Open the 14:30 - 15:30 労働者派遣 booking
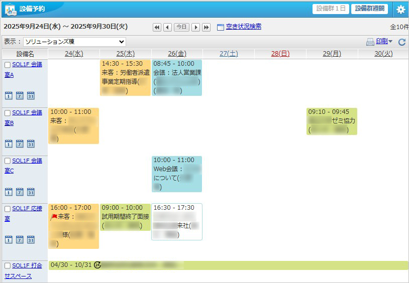Screen dimensions: 409x283 pos(126,78)
